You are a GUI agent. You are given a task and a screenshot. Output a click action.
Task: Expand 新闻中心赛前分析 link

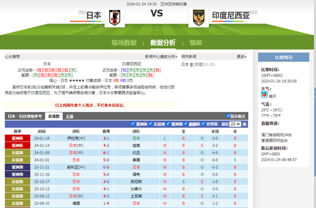[x=161, y=57]
